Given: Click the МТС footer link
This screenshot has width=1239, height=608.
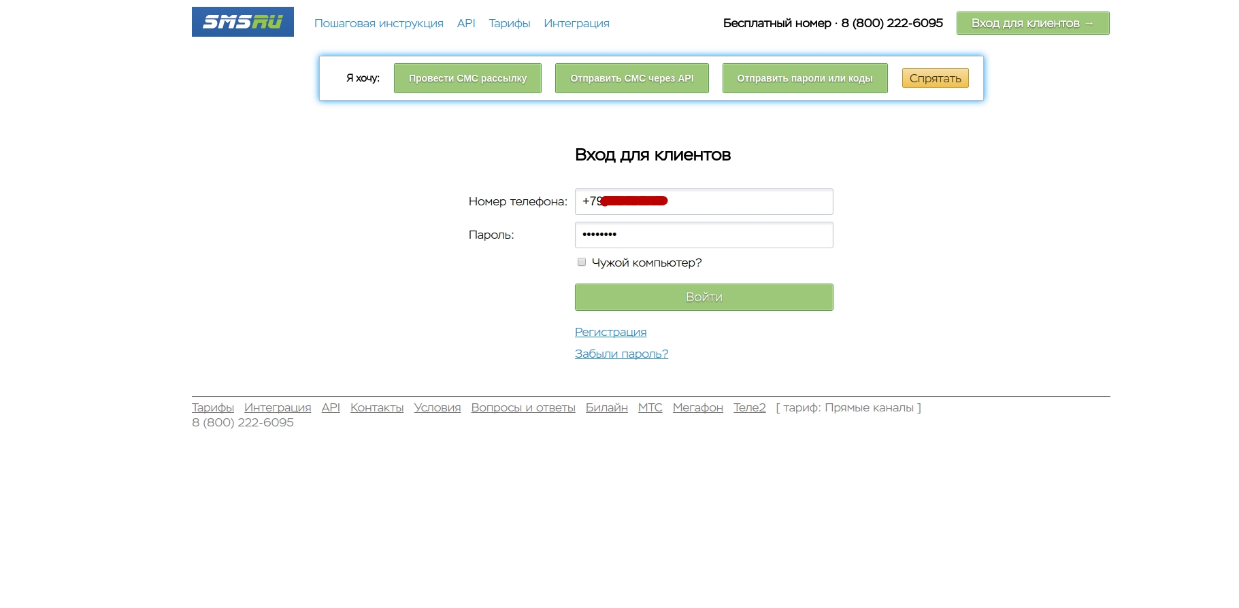Looking at the screenshot, I should click(x=650, y=407).
